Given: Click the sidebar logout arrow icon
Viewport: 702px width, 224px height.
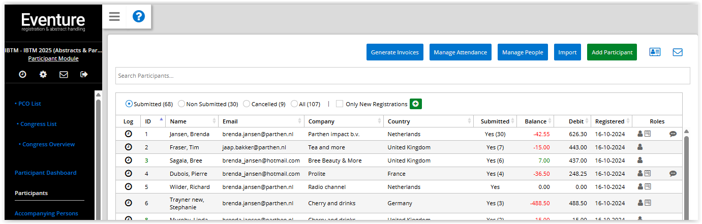Looking at the screenshot, I should 84,75.
